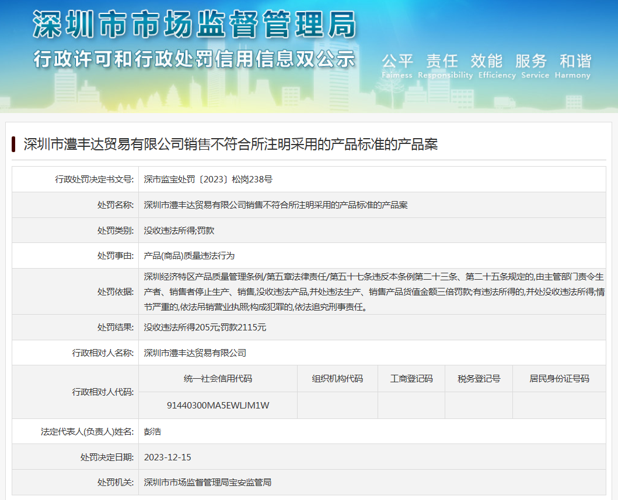Click the 处罚事由 value 产品(商品)质量违法行为
618x500 pixels.
(x=189, y=255)
